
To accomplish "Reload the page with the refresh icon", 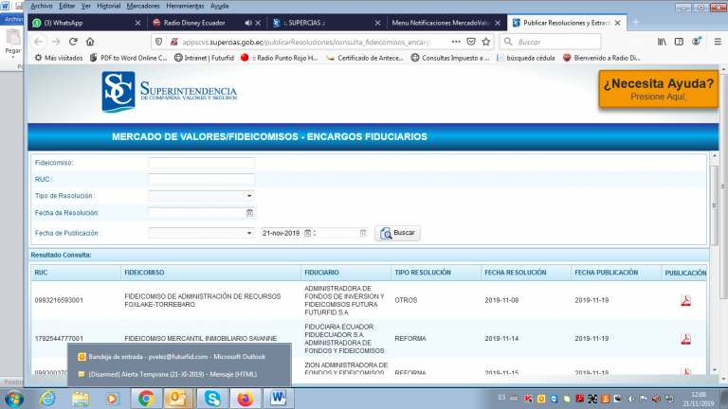I will pyautogui.click(x=73, y=42).
